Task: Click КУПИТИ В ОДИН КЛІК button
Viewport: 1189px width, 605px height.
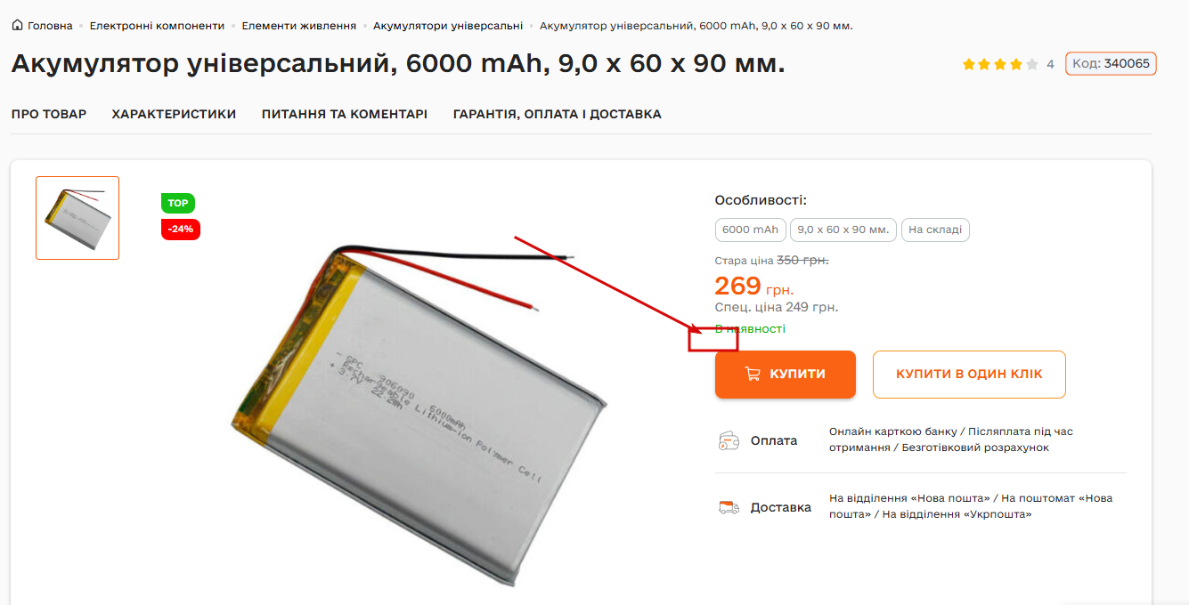Action: pos(969,375)
